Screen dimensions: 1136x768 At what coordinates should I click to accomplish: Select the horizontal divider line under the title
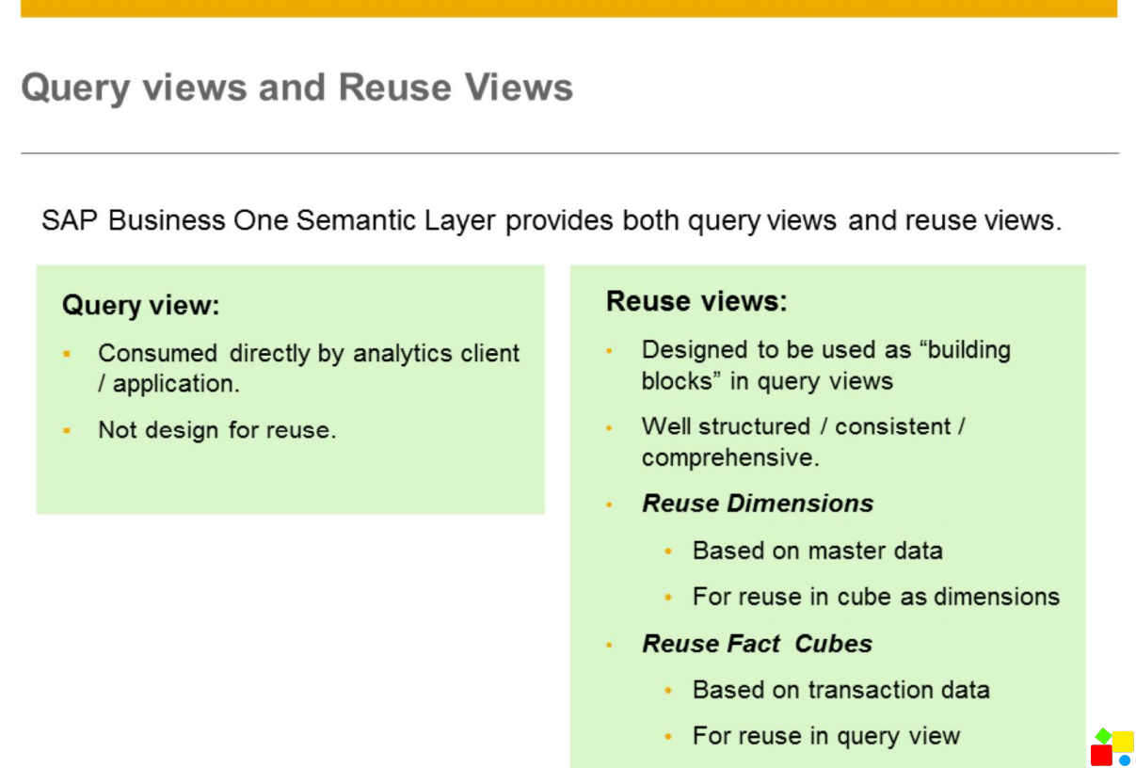pyautogui.click(x=568, y=148)
